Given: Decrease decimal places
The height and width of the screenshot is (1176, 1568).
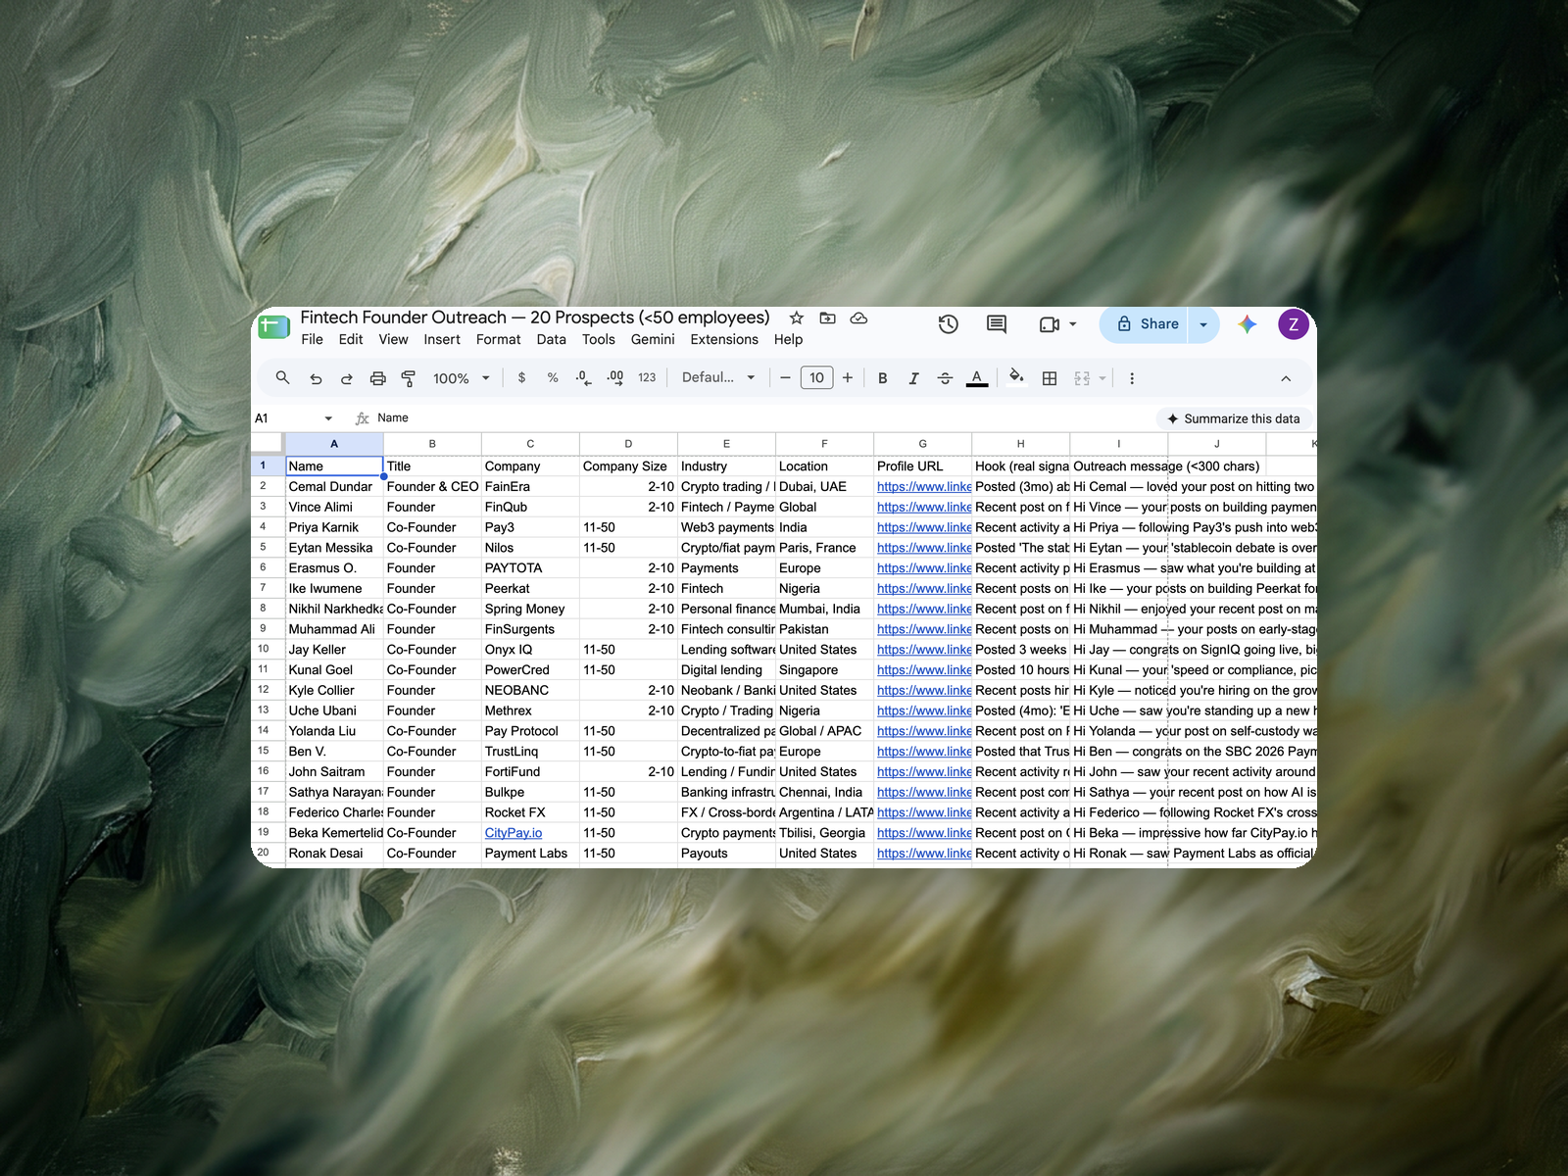Looking at the screenshot, I should (x=583, y=378).
